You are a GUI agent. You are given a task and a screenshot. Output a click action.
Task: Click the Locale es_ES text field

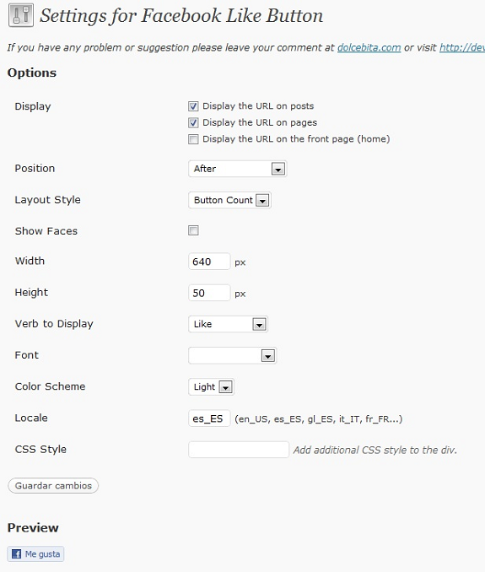coord(209,418)
